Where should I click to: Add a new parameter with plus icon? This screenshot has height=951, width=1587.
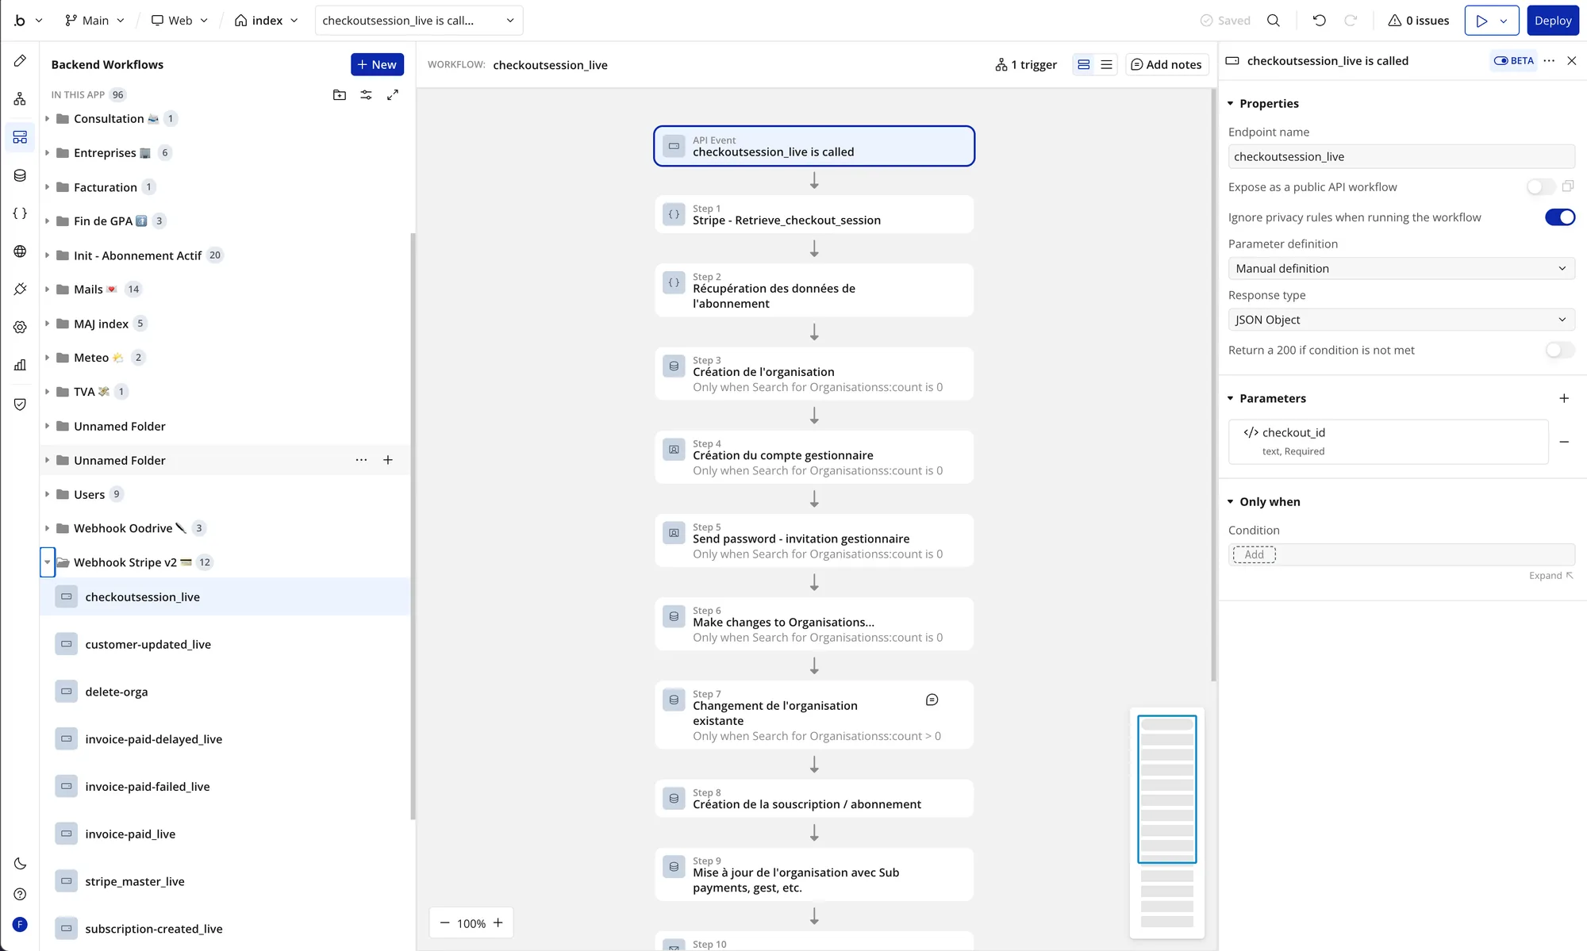(1564, 398)
